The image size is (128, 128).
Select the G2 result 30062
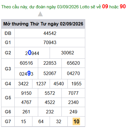(x=67, y=53)
